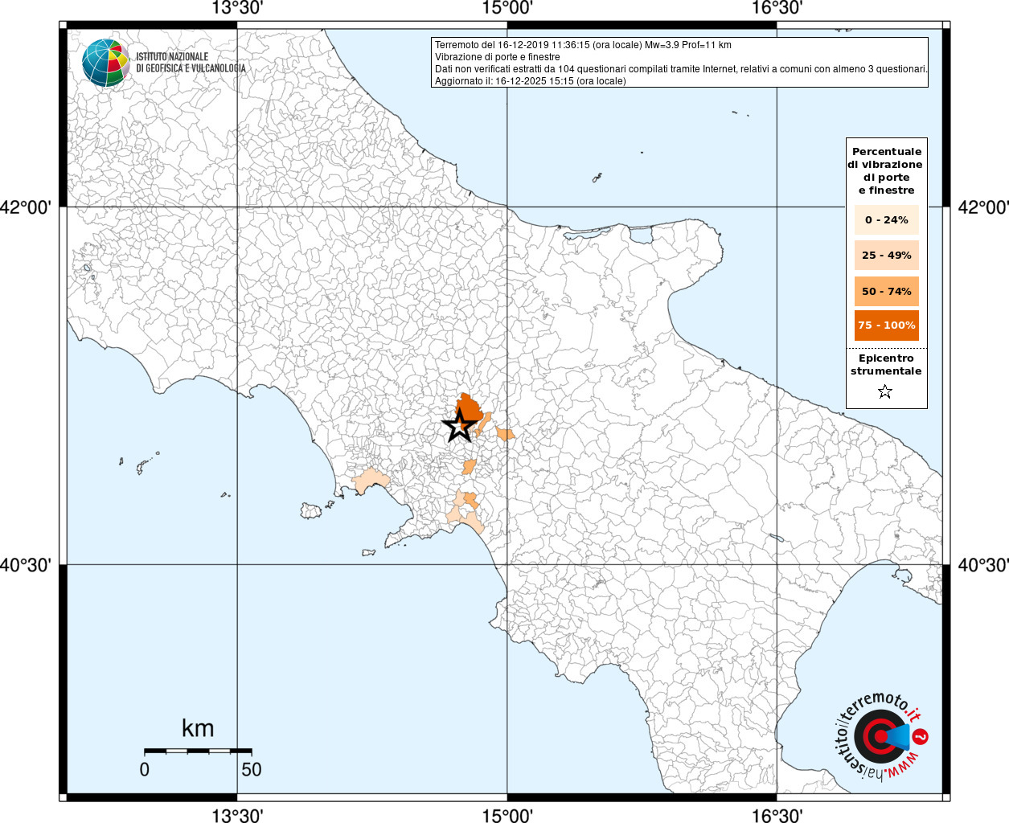Click the star symbol in the legend

885,392
